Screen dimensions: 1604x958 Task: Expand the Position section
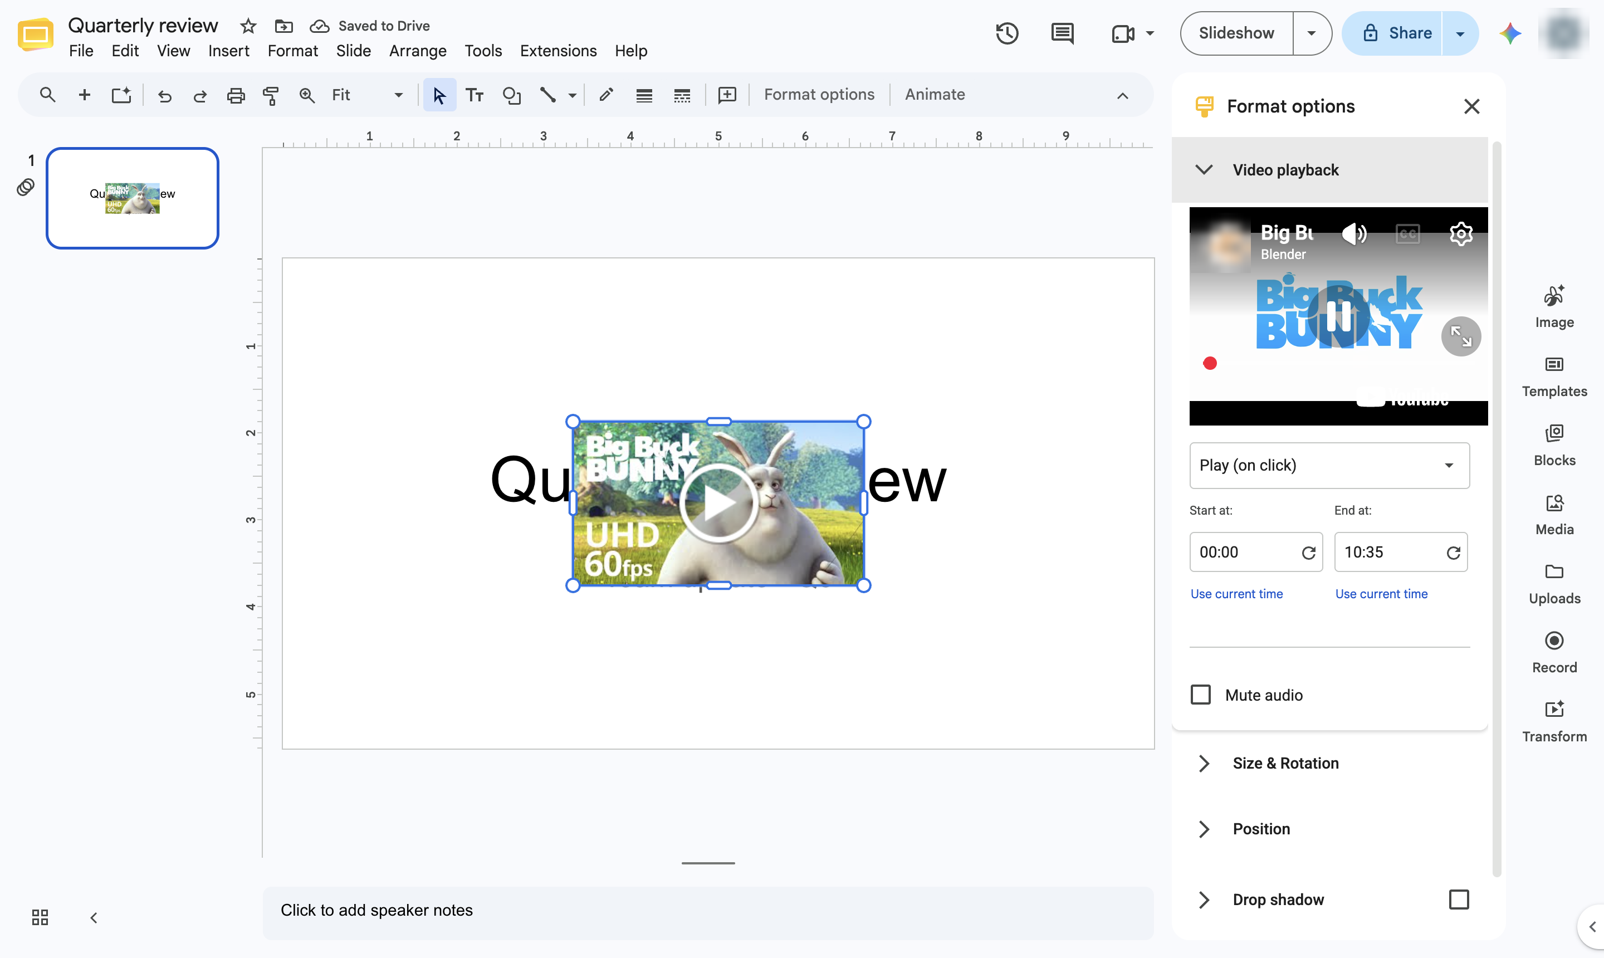pyautogui.click(x=1329, y=829)
